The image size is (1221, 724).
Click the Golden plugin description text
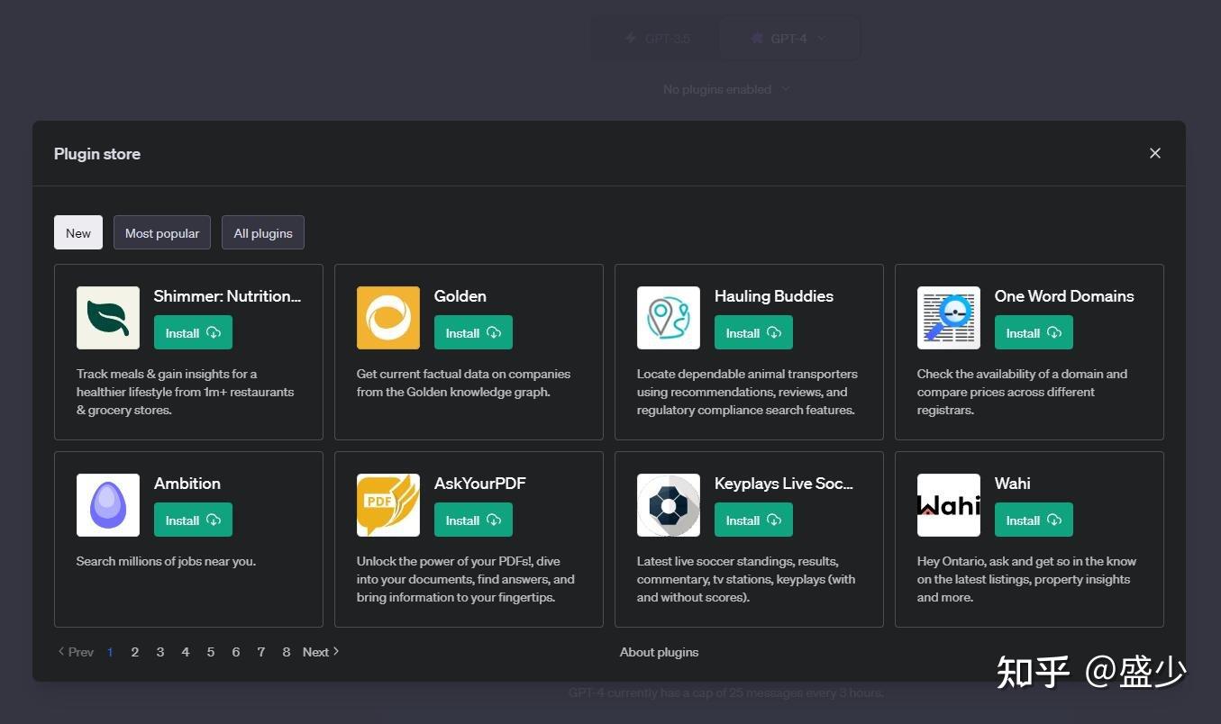point(464,383)
